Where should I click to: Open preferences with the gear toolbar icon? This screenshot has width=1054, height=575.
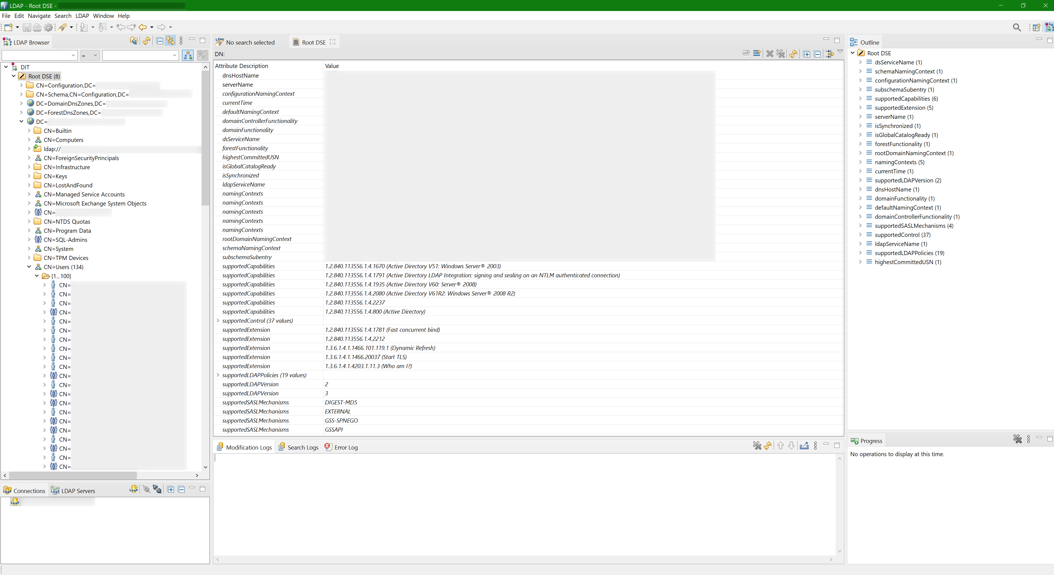click(48, 28)
